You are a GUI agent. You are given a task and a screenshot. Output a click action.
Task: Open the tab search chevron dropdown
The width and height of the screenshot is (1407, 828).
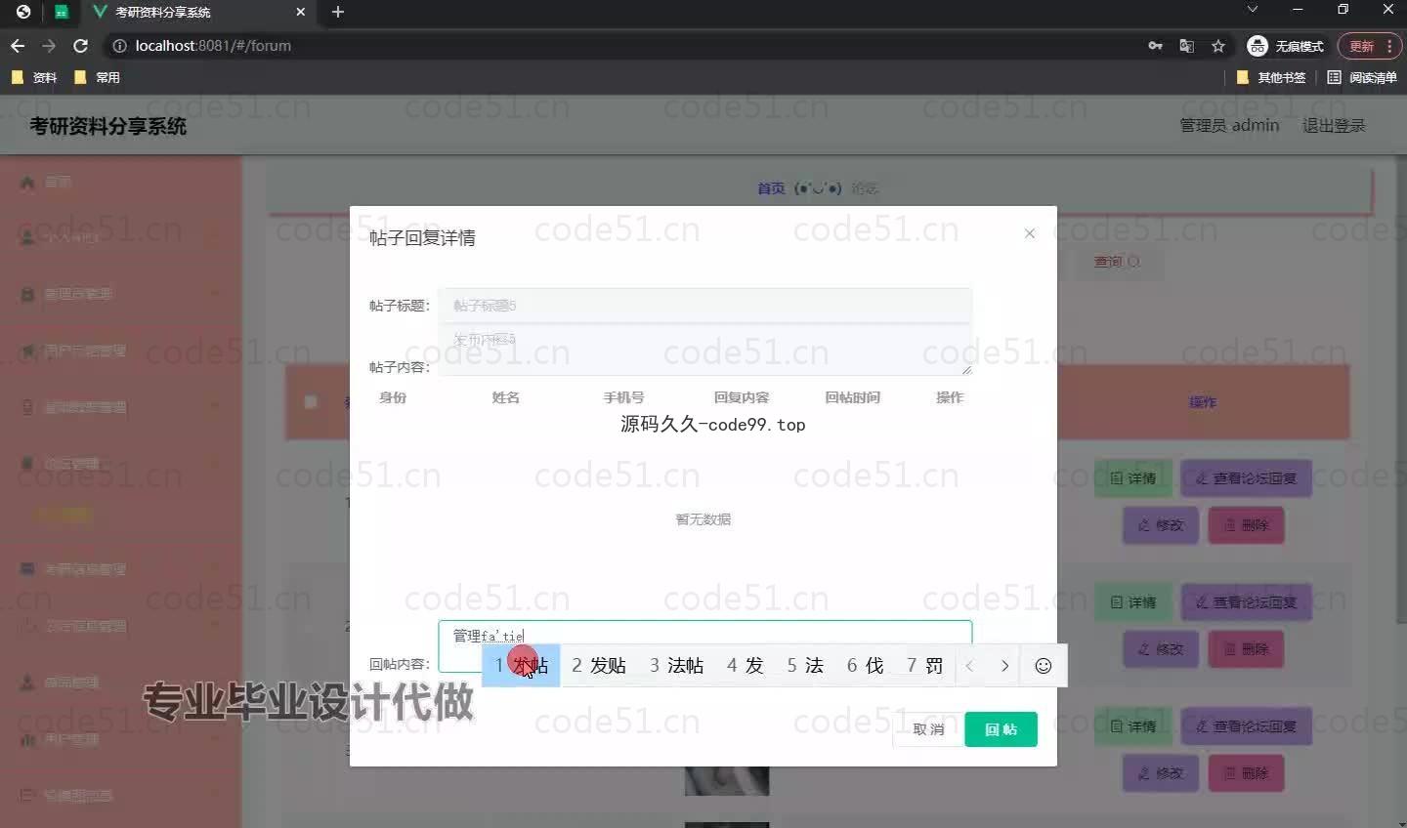(1253, 10)
